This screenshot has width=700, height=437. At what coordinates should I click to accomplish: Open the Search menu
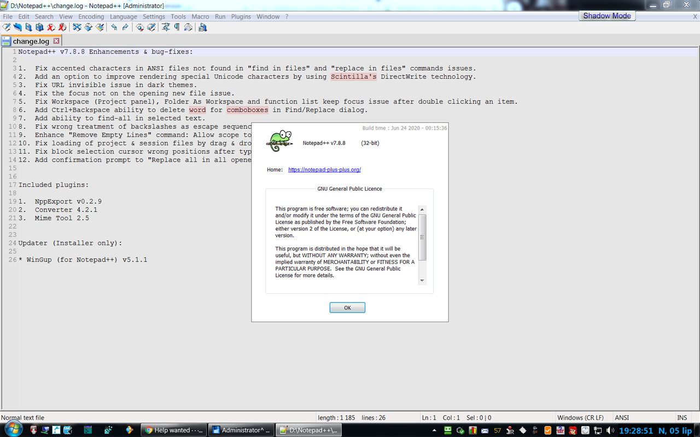(44, 16)
